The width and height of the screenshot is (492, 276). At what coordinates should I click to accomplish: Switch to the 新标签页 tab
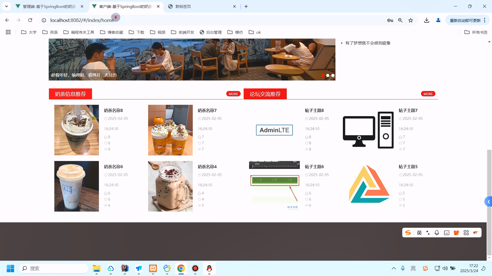(x=183, y=6)
